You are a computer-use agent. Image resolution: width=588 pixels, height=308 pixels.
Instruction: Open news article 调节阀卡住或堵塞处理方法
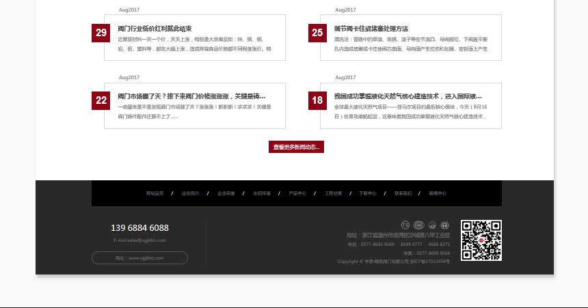(371, 29)
